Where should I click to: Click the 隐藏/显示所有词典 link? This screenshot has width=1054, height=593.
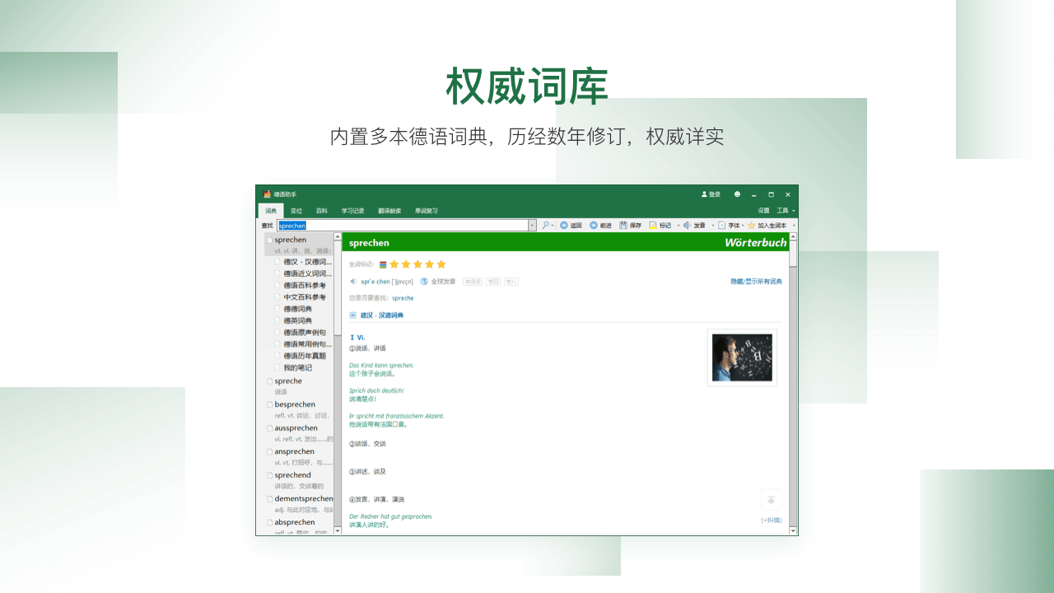[756, 282]
